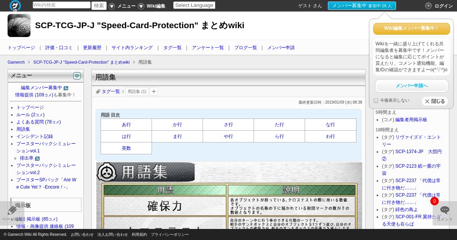457x240 pixels.
Task: Expand the Wiki編集 dropdown arrow
Action: tap(141, 6)
